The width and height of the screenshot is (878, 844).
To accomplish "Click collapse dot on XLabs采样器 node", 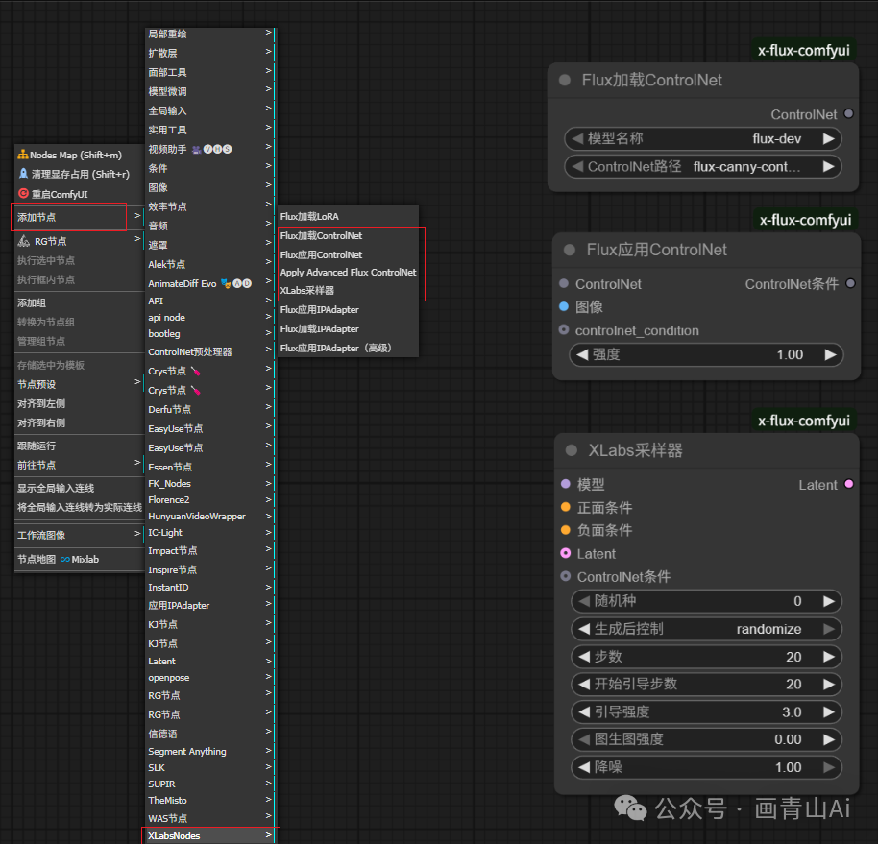I will tap(572, 450).
